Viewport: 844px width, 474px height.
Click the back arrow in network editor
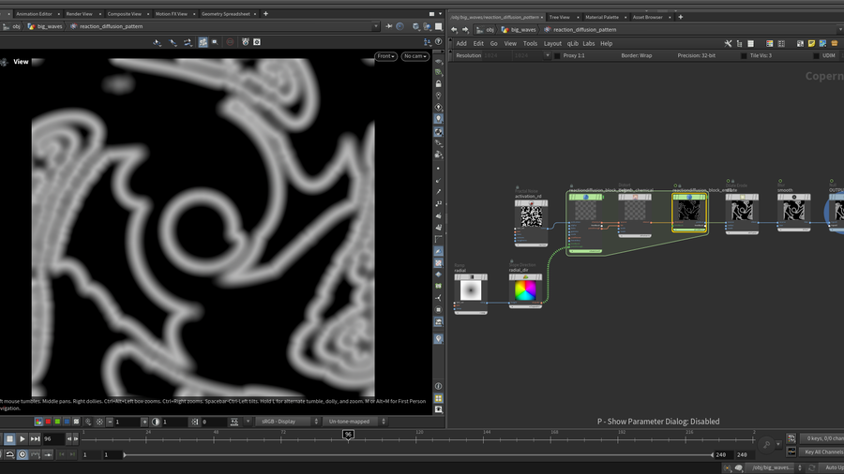[x=454, y=29]
